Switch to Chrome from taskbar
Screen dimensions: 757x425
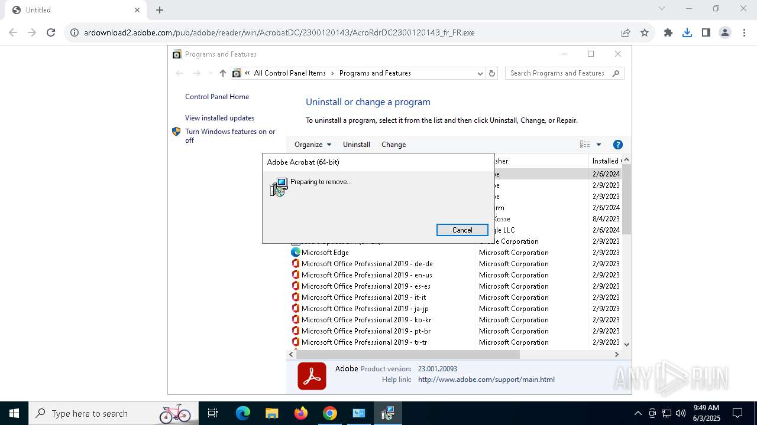point(330,413)
